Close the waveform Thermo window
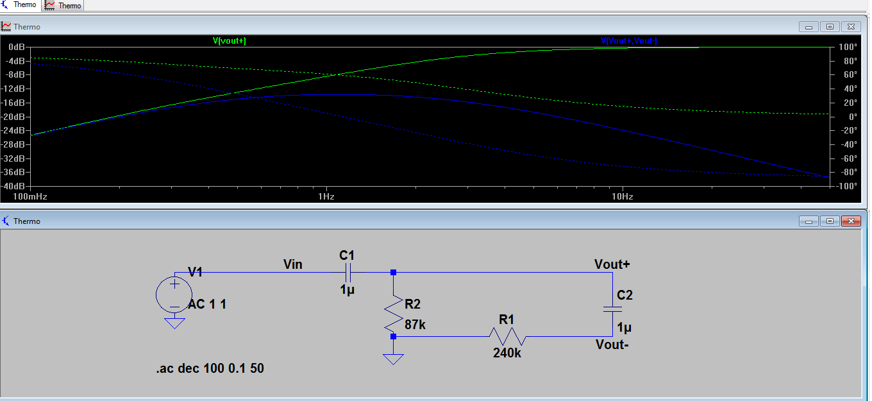The image size is (872, 401). click(851, 27)
